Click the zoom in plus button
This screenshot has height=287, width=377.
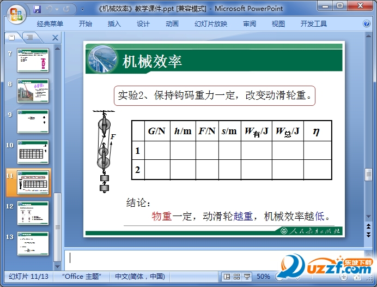click(x=343, y=277)
